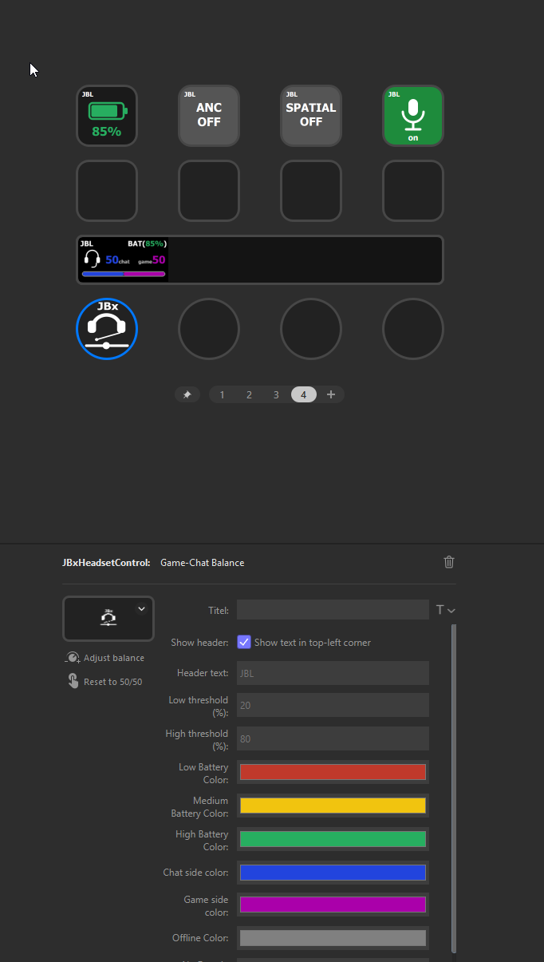The image size is (544, 962).
Task: Click the Game-Chat Balance action name
Action: pos(203,563)
